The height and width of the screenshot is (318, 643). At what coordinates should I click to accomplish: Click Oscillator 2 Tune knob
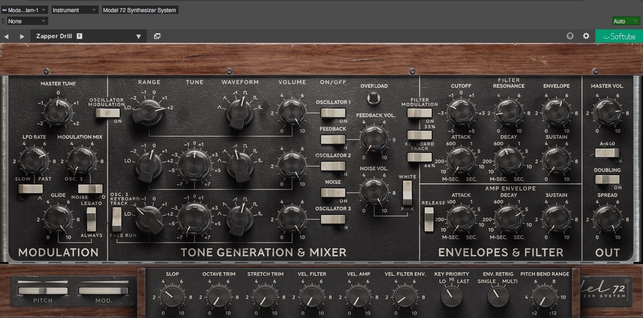[x=195, y=165]
